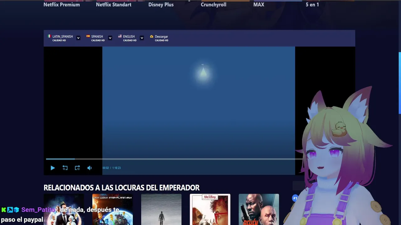Click the Descargar cloud icon
Viewport: 401px width, 225px height.
coord(152,37)
